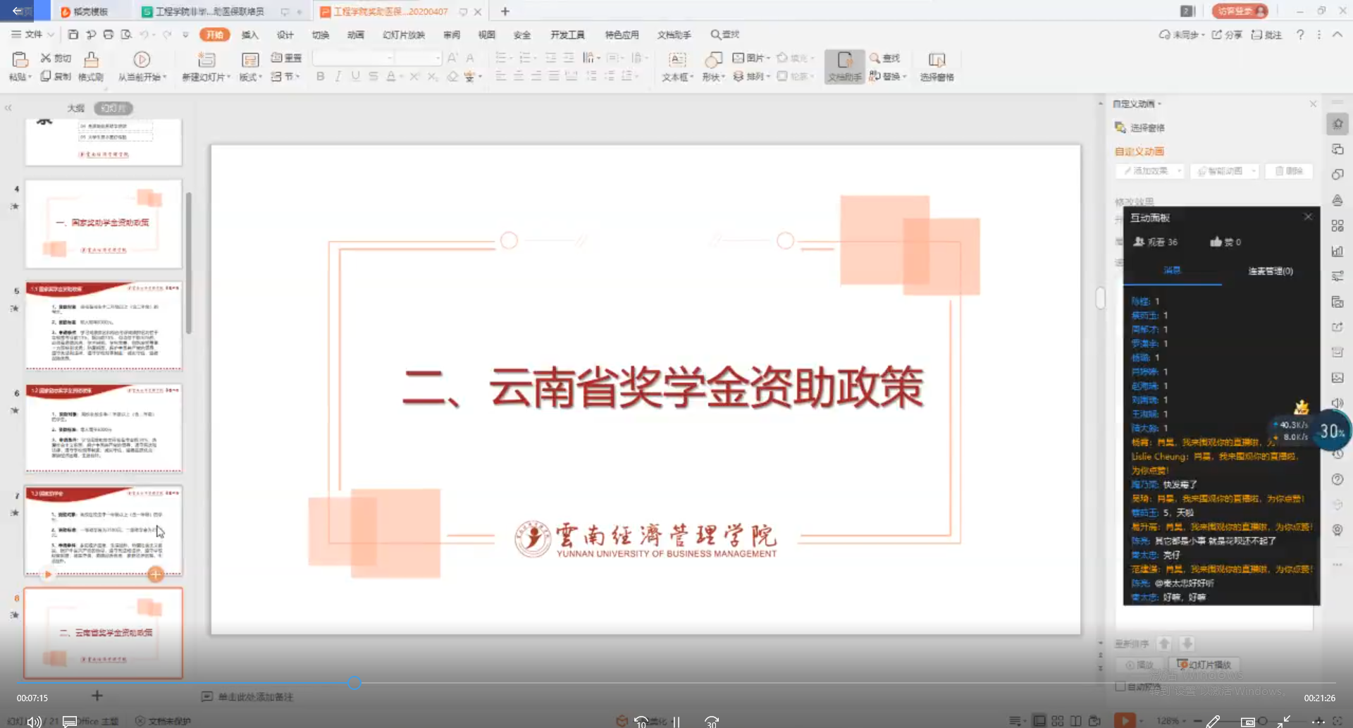The height and width of the screenshot is (728, 1353).
Task: Open the Shapes tool icon
Action: [x=713, y=61]
